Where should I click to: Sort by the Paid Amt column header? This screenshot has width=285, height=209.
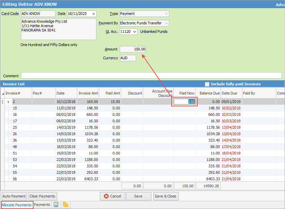110,93
